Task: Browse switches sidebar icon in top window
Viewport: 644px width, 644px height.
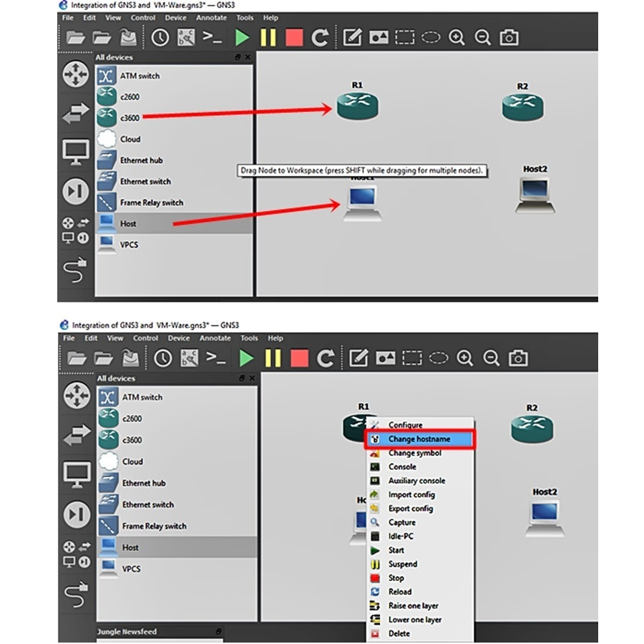Action: [76, 113]
